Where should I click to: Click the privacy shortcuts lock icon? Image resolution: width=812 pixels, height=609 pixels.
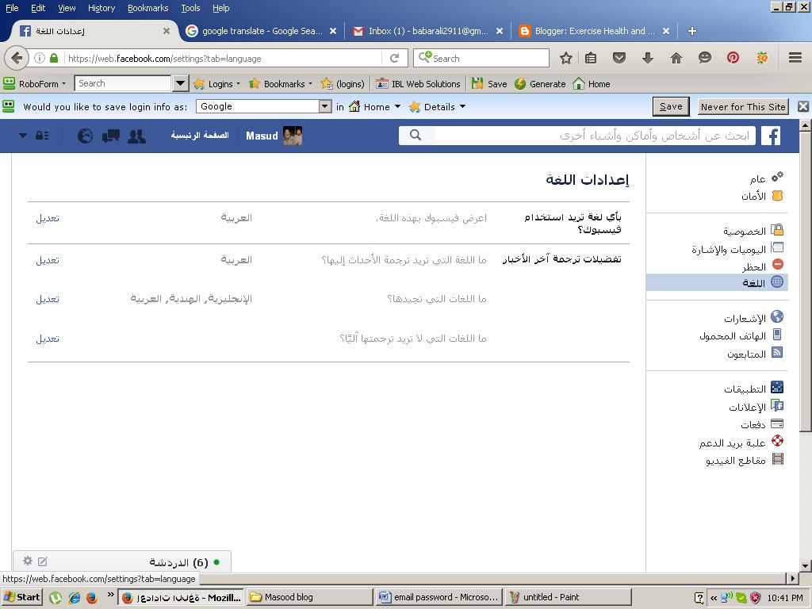(43, 136)
